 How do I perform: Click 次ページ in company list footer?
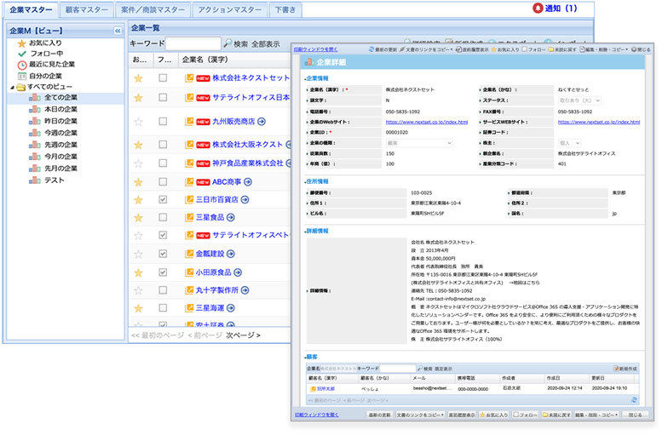tap(243, 335)
